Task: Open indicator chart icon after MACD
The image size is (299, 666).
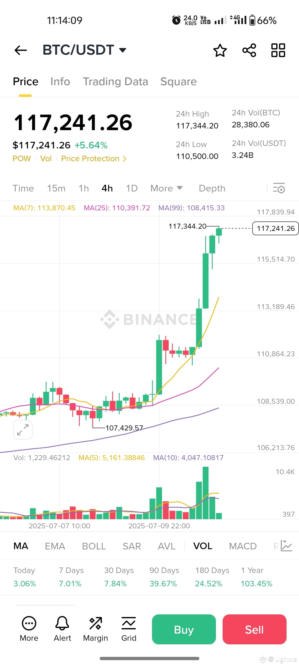Action: [286, 546]
